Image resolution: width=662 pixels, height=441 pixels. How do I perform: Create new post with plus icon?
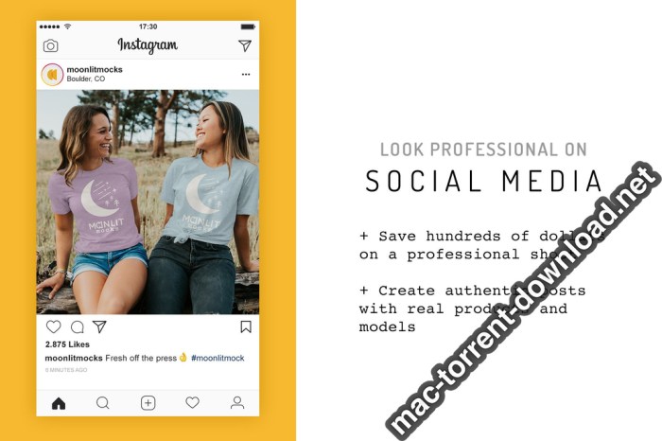coord(148,403)
